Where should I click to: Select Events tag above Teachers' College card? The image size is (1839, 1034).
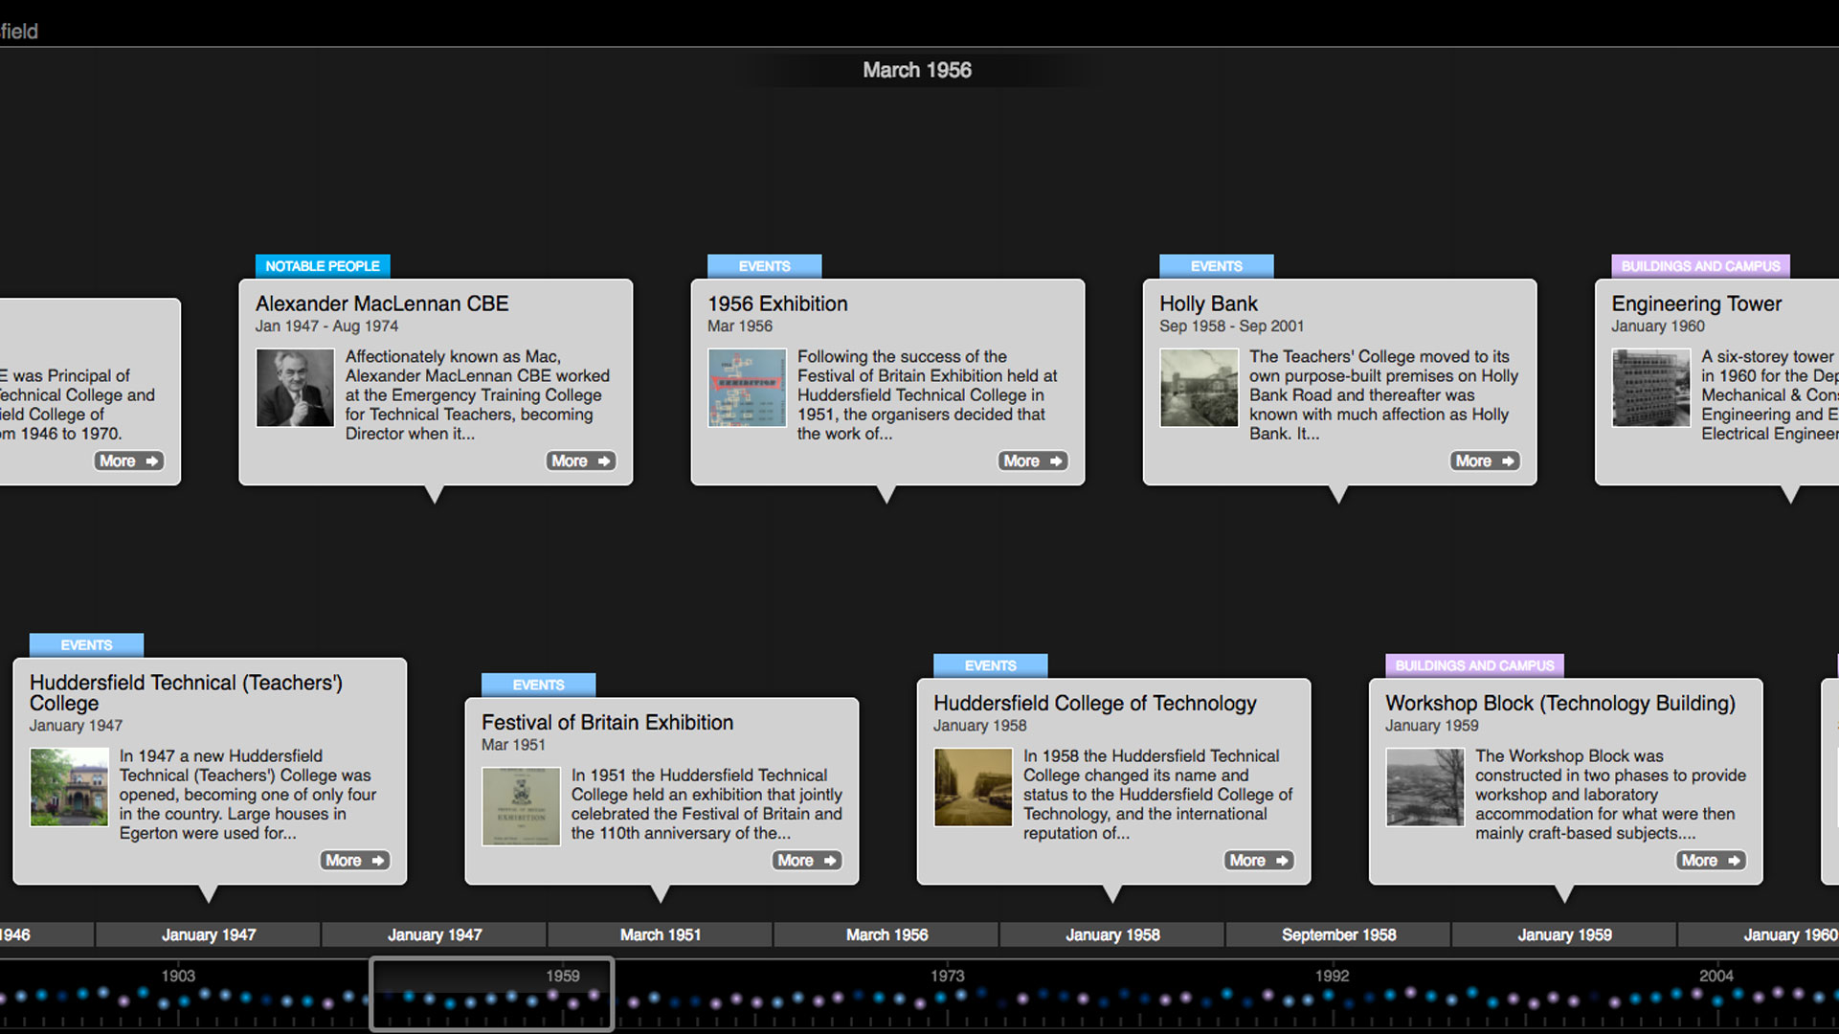86,645
